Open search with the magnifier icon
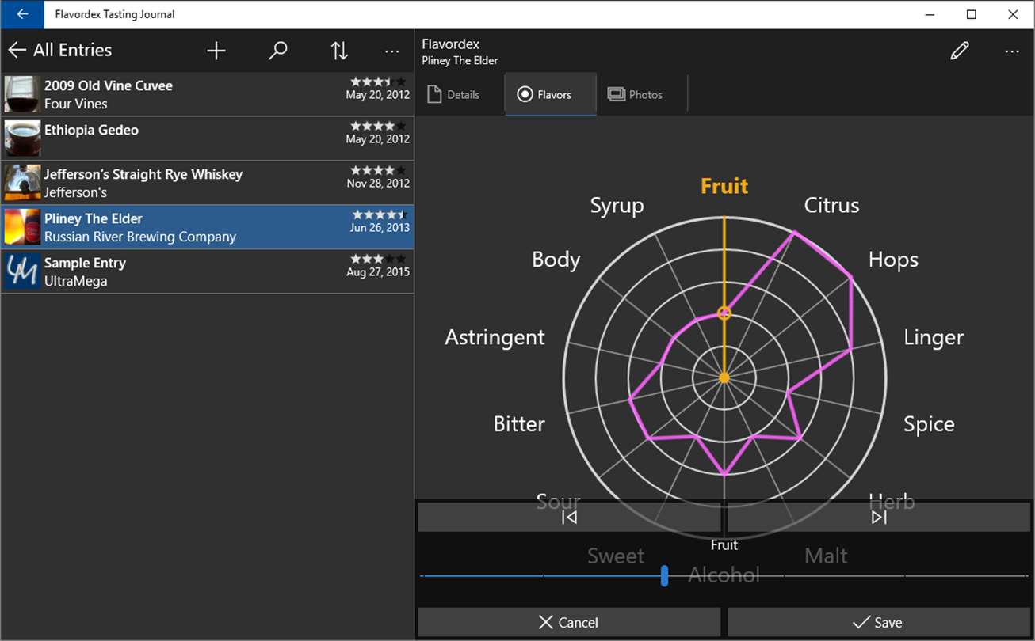Screen dimensions: 1035x641 (277, 51)
